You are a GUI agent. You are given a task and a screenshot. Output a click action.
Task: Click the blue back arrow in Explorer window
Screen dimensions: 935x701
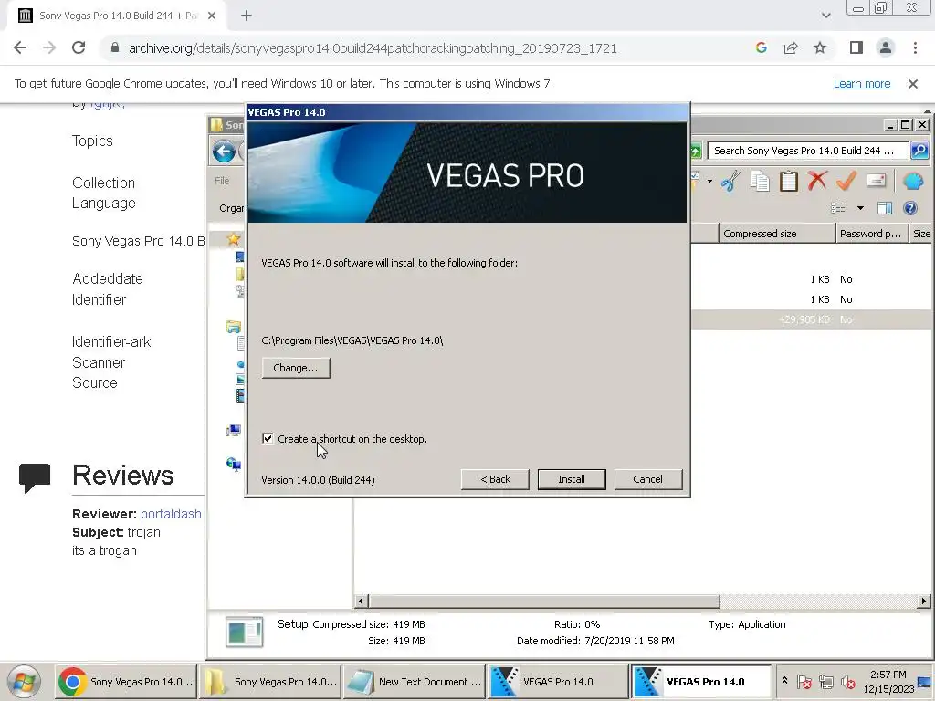225,152
